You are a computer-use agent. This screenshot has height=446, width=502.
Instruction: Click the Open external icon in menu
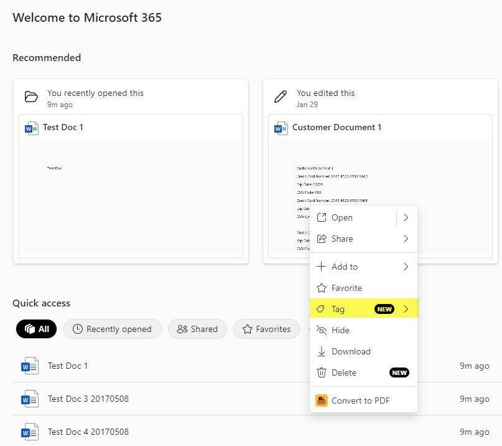[322, 217]
